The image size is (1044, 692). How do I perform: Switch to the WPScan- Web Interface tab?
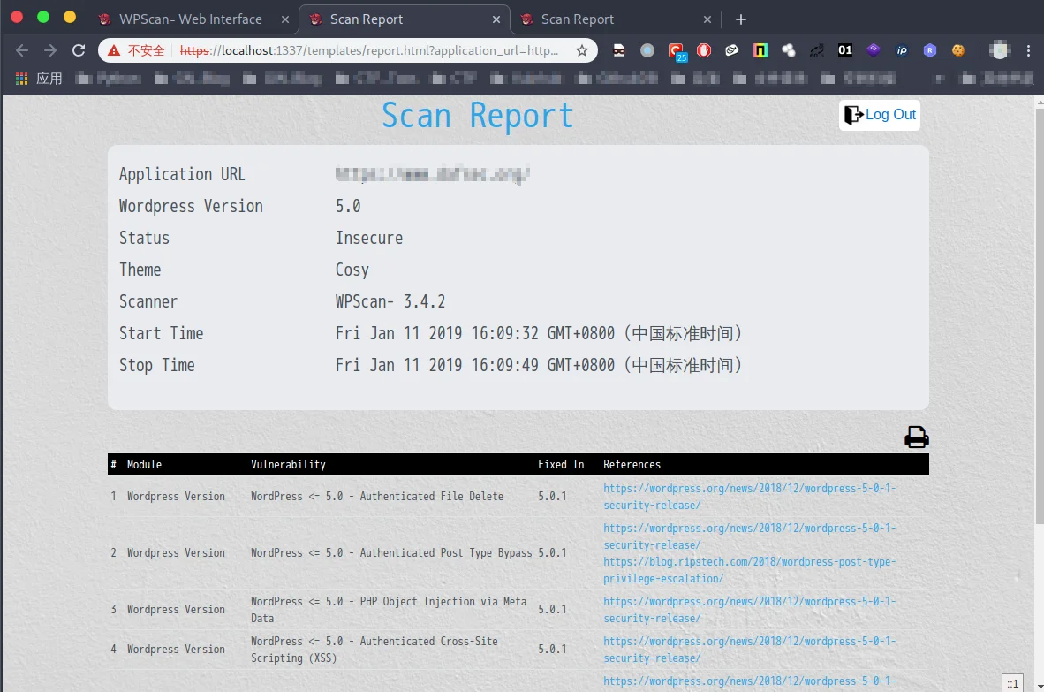click(x=192, y=19)
